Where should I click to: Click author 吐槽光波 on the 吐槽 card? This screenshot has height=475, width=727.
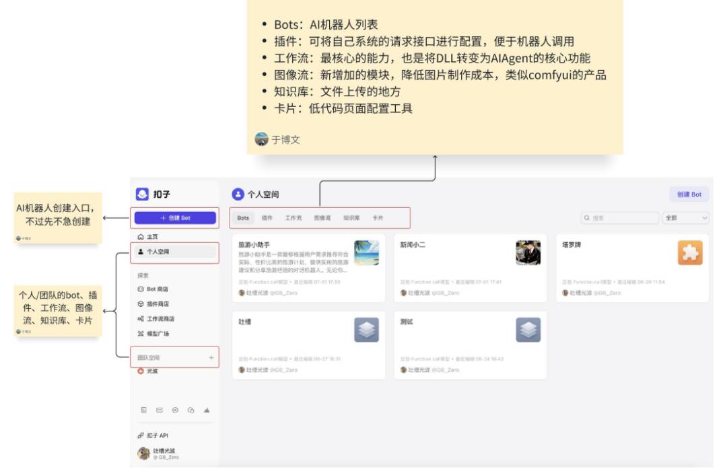256,370
